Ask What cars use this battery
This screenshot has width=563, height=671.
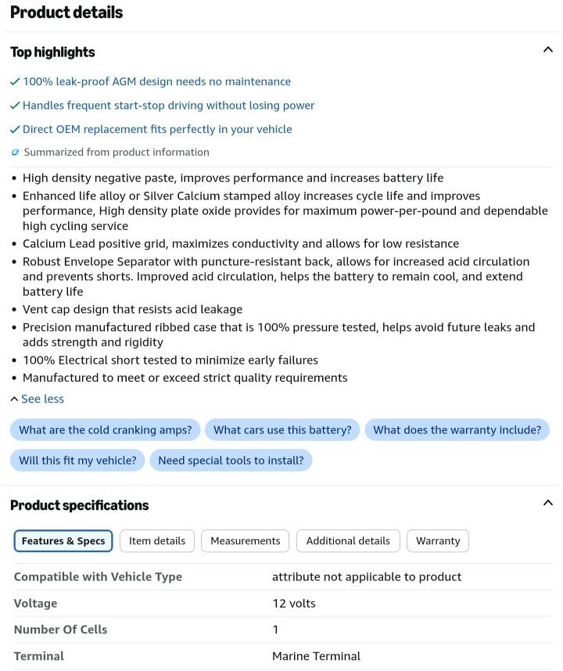coord(282,429)
